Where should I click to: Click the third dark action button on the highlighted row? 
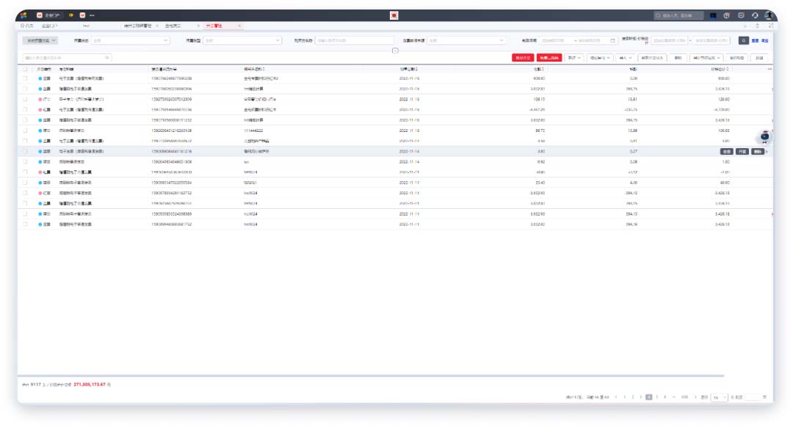tap(758, 152)
